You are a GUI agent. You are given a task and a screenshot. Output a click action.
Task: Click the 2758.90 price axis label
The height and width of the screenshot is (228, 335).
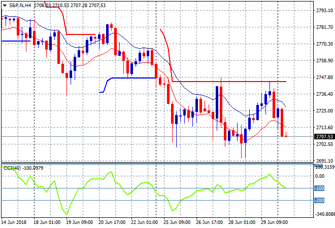[x=324, y=61]
